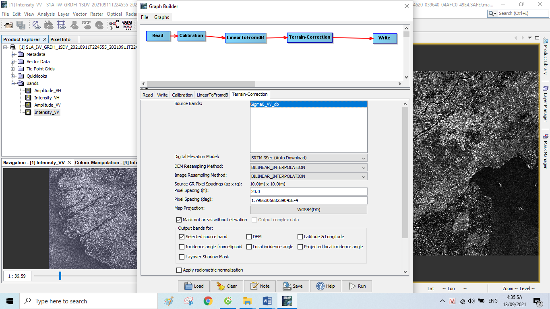Open the Digital Elevation Model dropdown
Image resolution: width=550 pixels, height=309 pixels.
point(309,158)
